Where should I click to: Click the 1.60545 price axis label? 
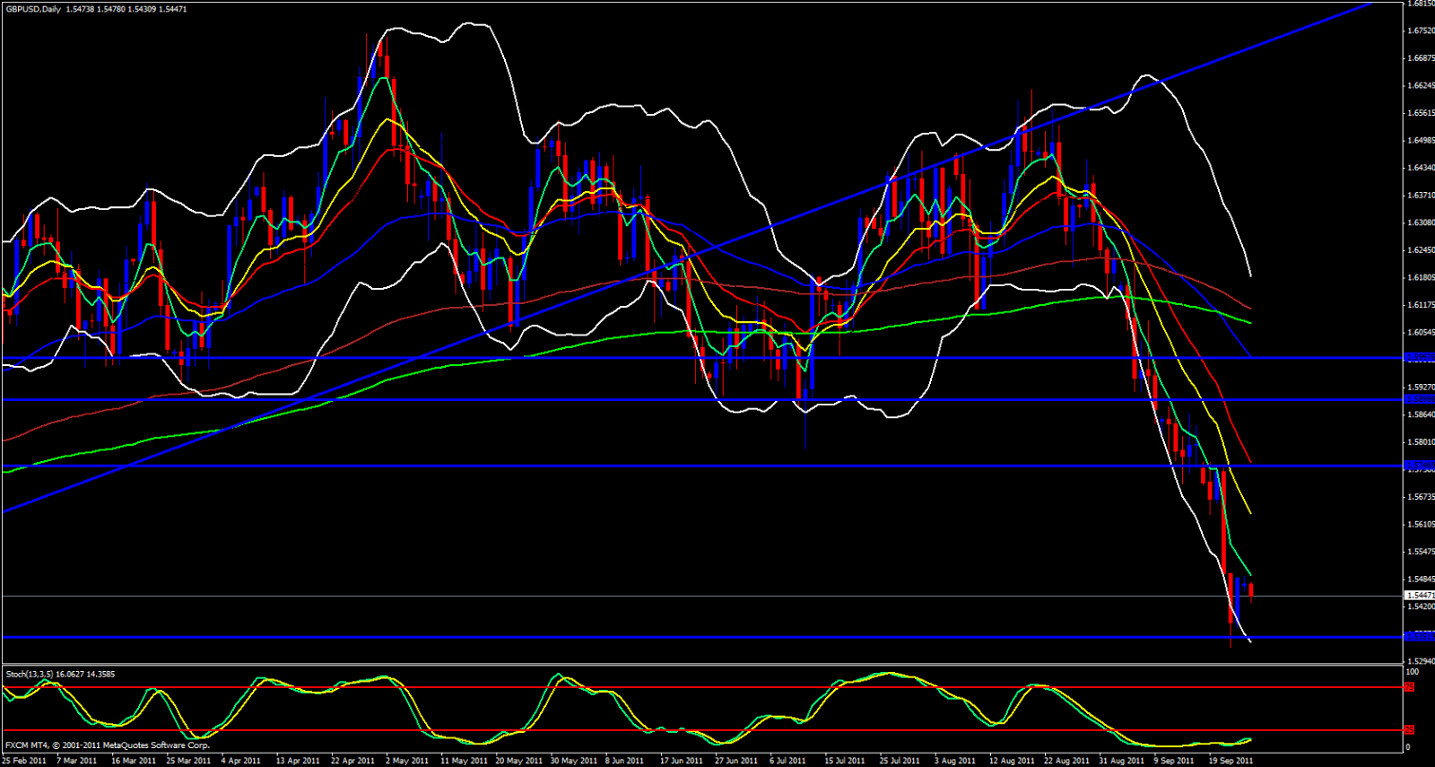pyautogui.click(x=1420, y=332)
